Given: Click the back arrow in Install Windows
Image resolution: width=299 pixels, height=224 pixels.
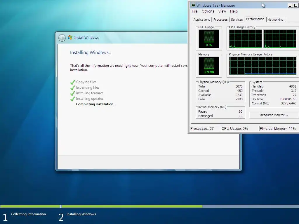Looking at the screenshot, I should point(62,38).
